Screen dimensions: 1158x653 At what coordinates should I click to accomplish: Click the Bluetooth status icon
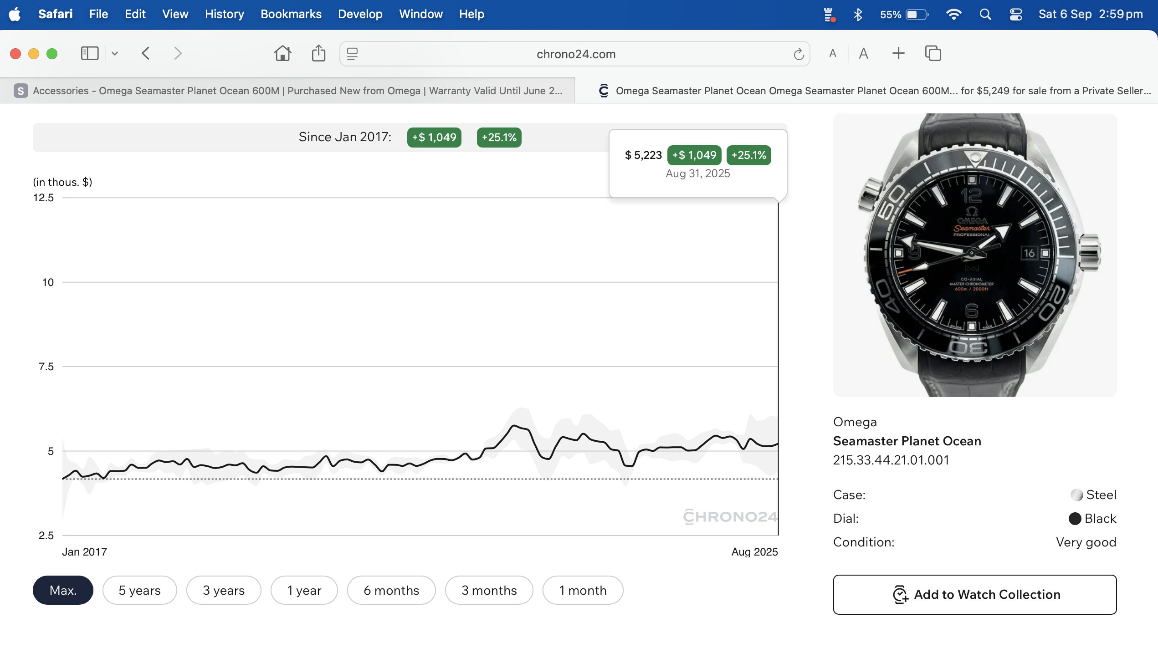[x=858, y=15]
